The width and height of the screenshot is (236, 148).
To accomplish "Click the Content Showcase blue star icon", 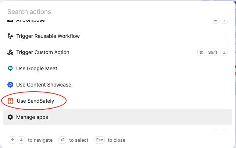I will 10,85.
